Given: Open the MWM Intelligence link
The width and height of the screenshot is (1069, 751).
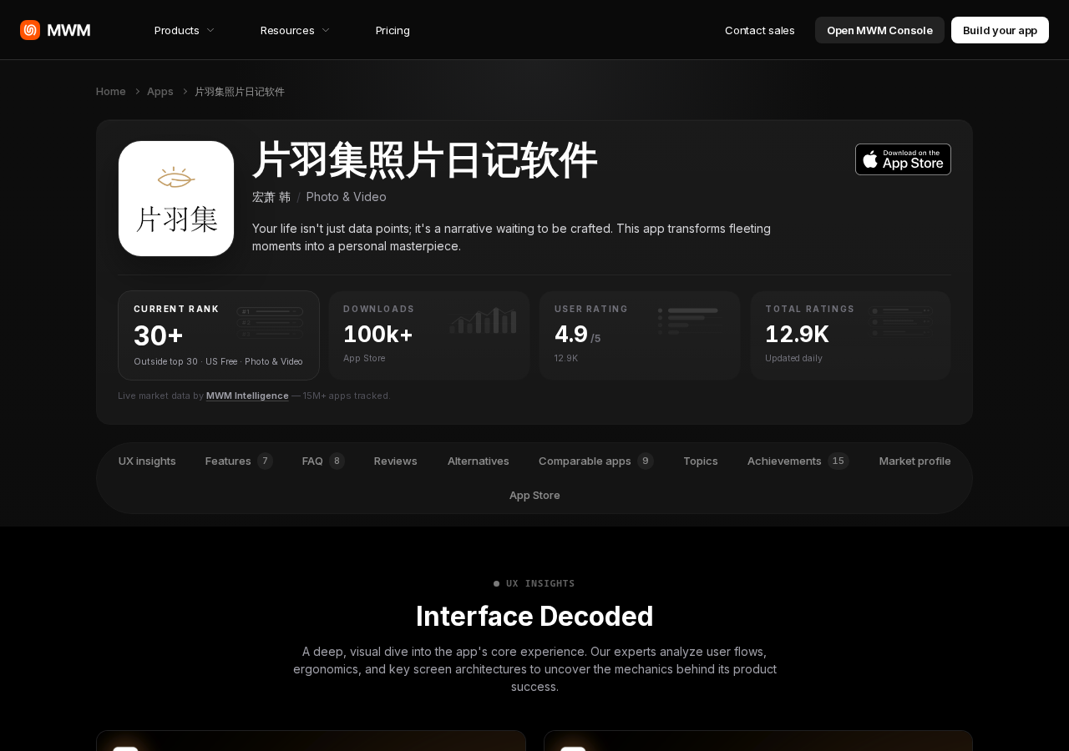Looking at the screenshot, I should tap(247, 396).
